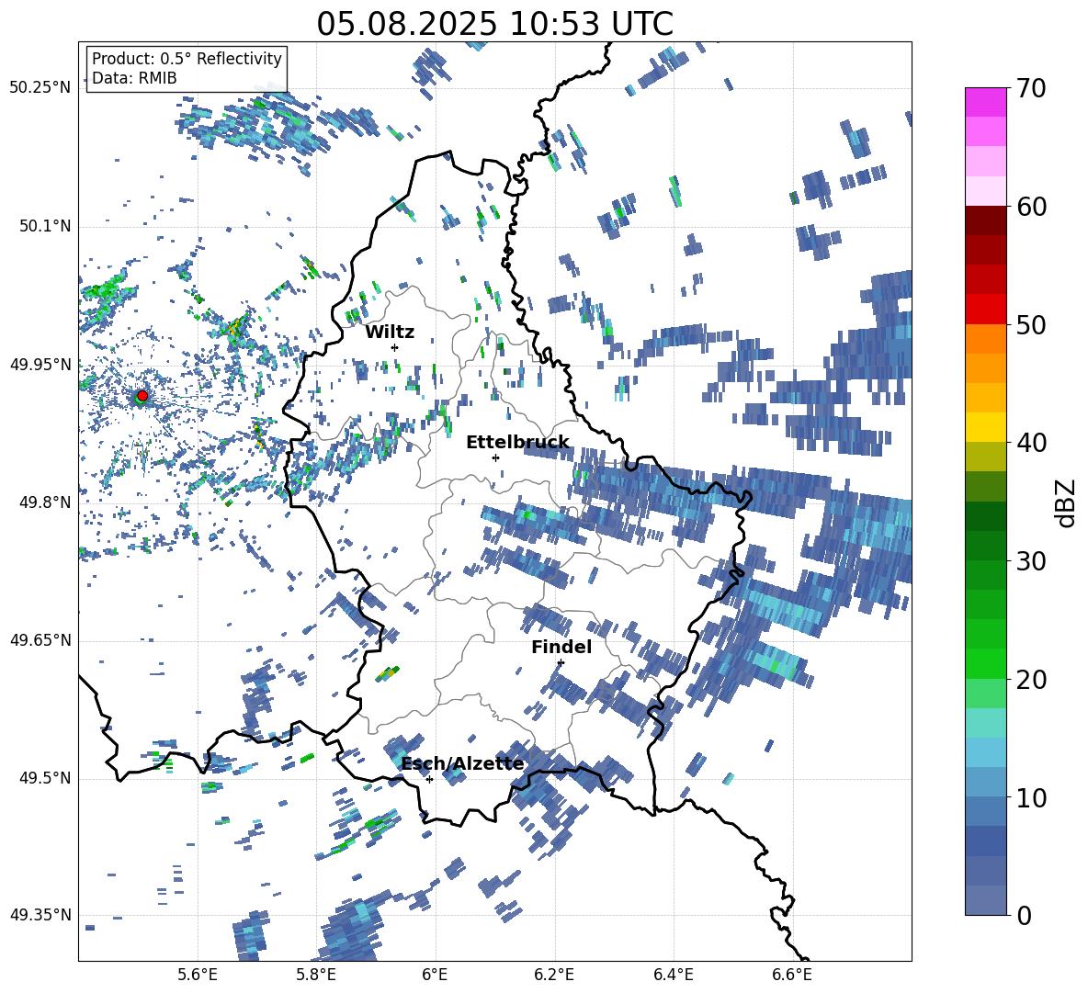Click the magenta top colorbar swatch

point(985,102)
